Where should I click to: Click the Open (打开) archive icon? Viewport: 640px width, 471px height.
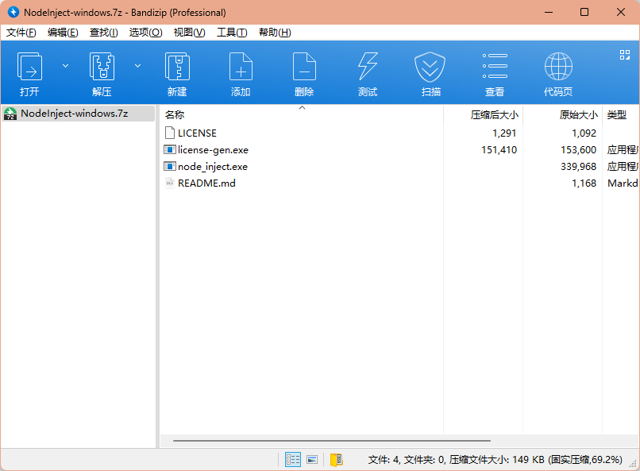30,68
